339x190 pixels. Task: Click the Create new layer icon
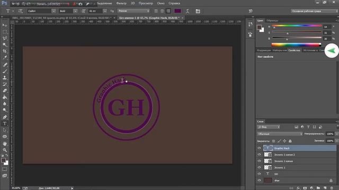coord(325,188)
